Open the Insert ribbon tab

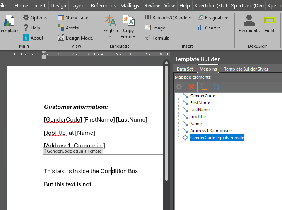coord(39,5)
